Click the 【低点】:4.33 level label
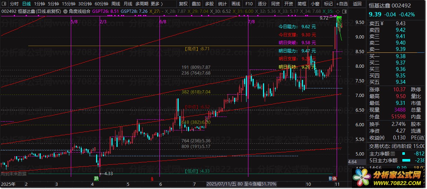The height and width of the screenshot is (189, 427). (x=197, y=171)
